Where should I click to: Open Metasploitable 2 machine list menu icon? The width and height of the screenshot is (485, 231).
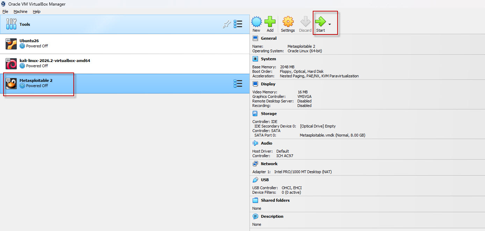(x=238, y=84)
